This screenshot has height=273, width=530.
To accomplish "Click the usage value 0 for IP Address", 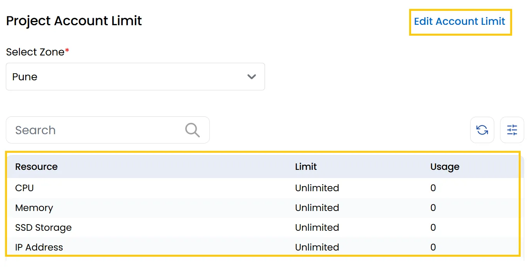I will (433, 247).
